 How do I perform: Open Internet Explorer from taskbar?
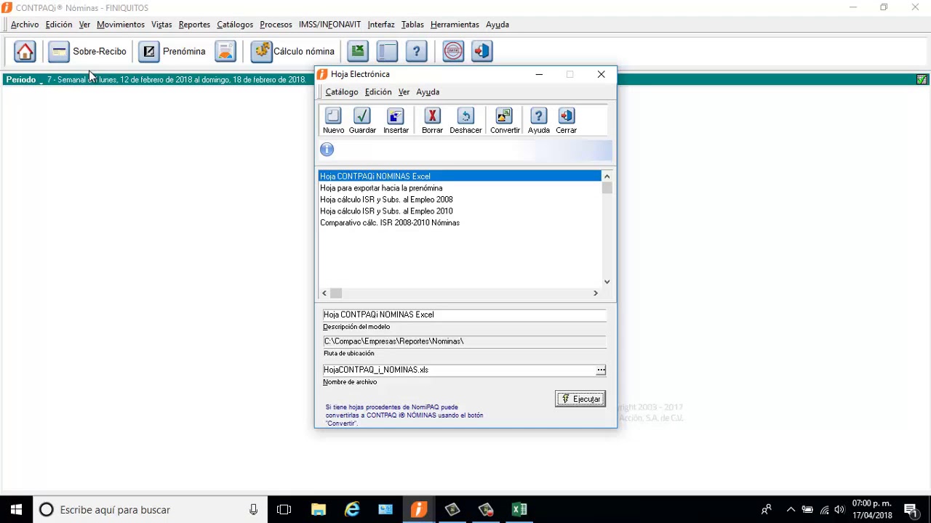pyautogui.click(x=352, y=510)
